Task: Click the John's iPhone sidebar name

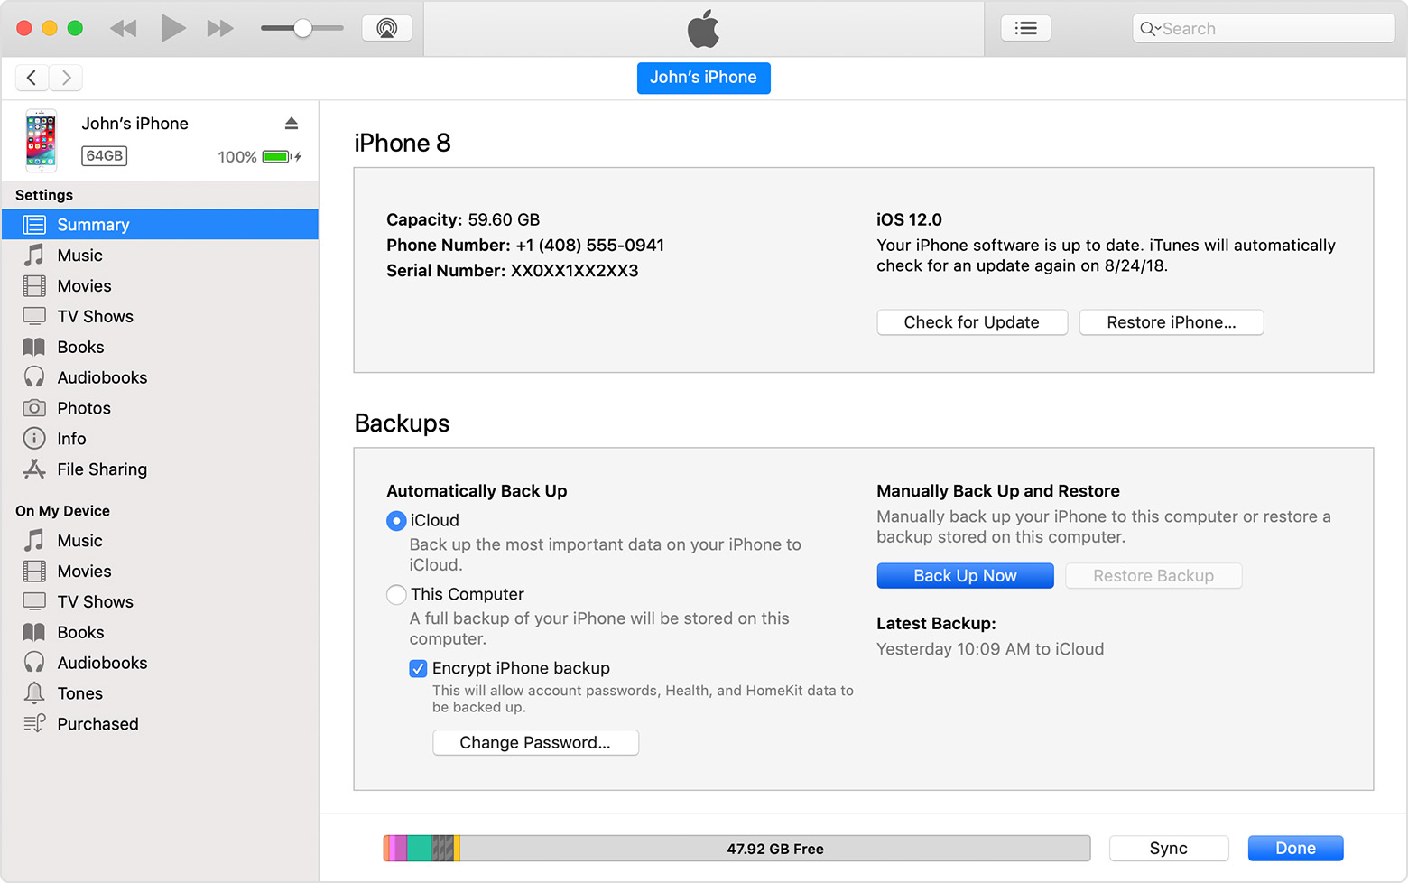Action: point(135,124)
